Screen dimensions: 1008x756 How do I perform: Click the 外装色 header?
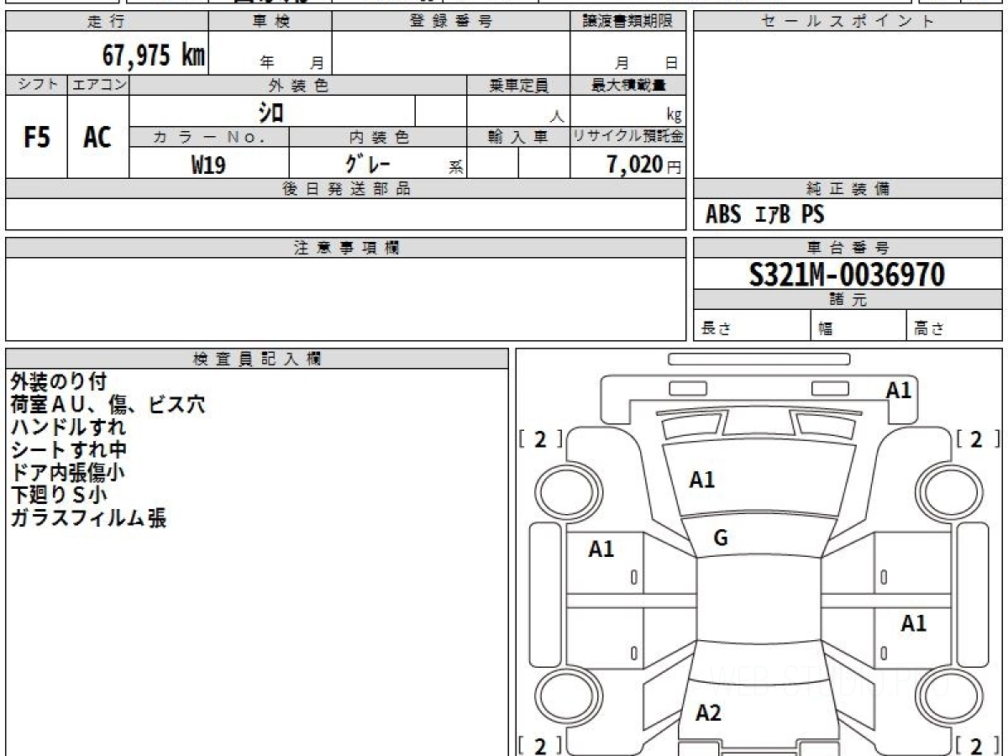pyautogui.click(x=298, y=85)
